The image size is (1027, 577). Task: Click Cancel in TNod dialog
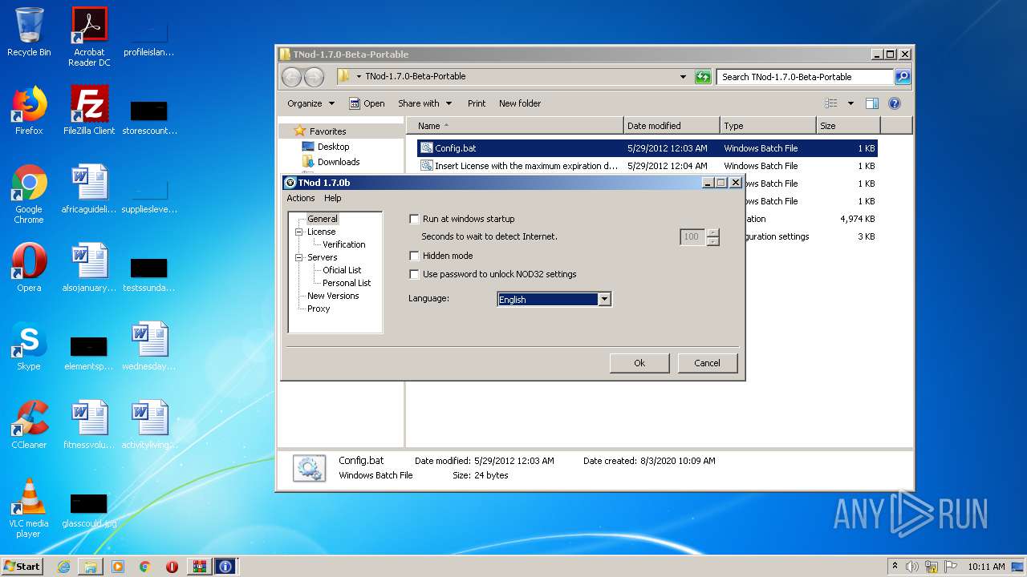707,363
